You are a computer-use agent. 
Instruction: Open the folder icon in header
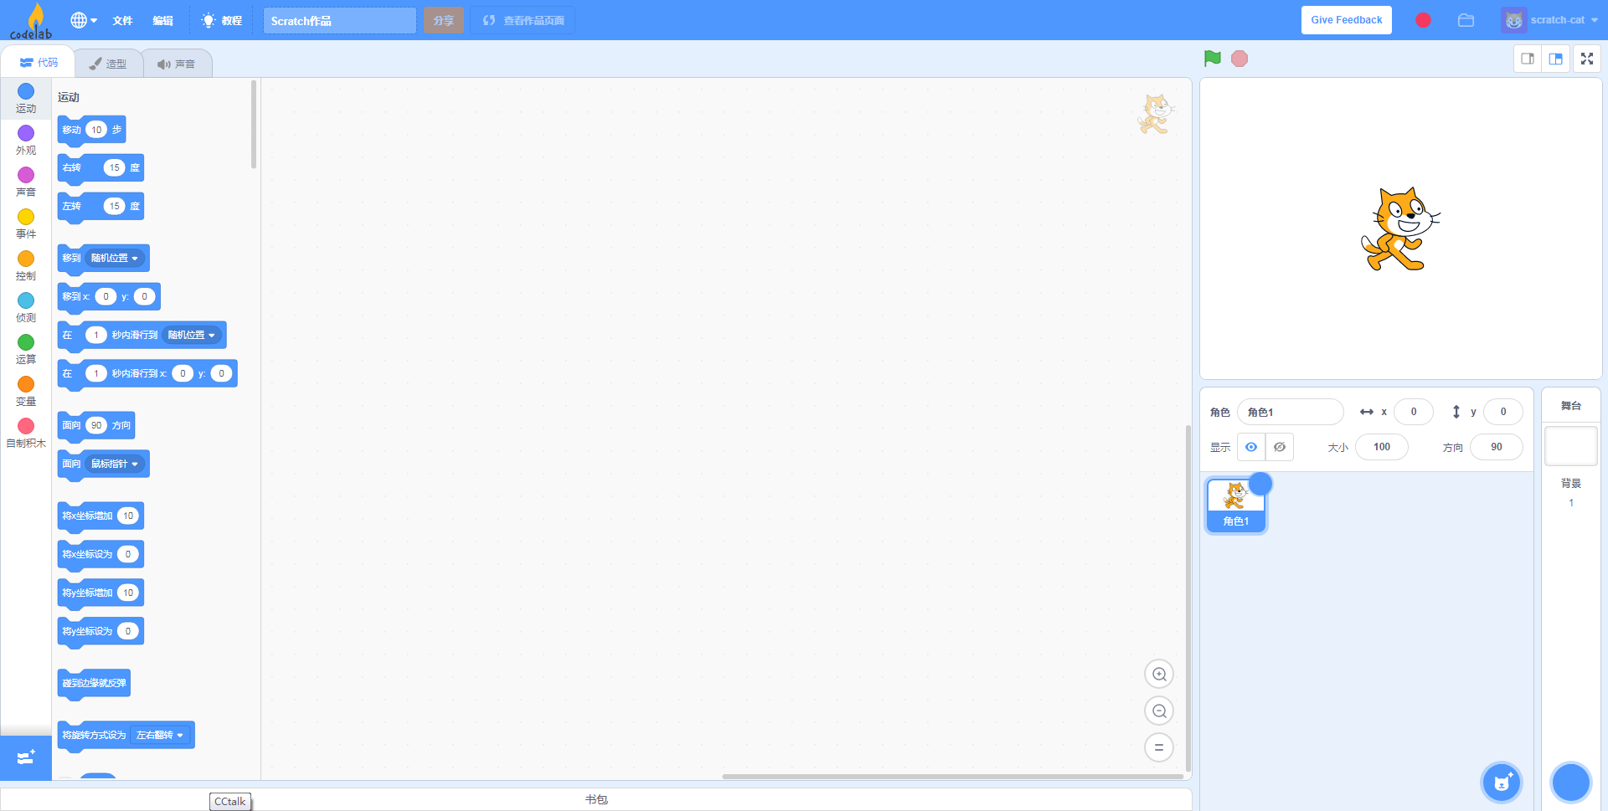click(1466, 20)
